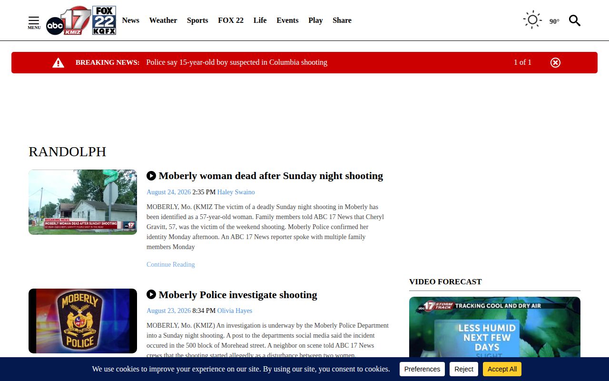Click the 90° temperature reading

click(x=554, y=21)
